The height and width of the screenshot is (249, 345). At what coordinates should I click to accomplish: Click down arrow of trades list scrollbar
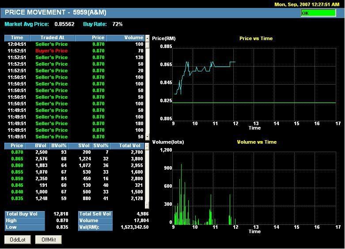148,137
